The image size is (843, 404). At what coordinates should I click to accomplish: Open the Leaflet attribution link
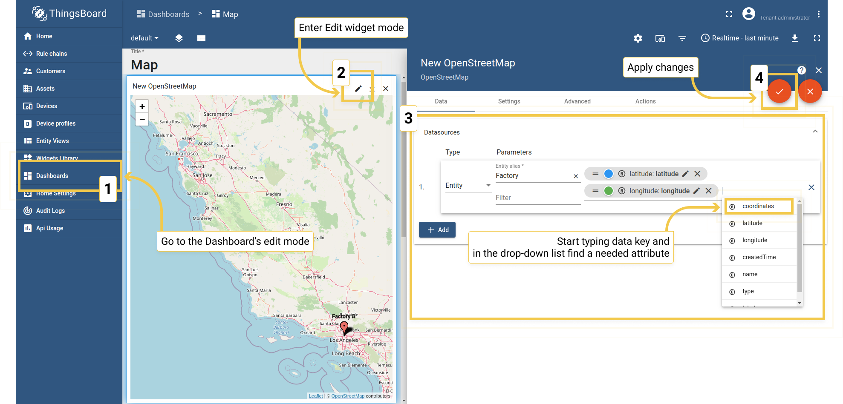click(316, 396)
